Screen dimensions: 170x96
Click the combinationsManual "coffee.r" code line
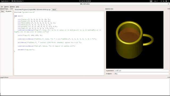[x=57, y=39]
